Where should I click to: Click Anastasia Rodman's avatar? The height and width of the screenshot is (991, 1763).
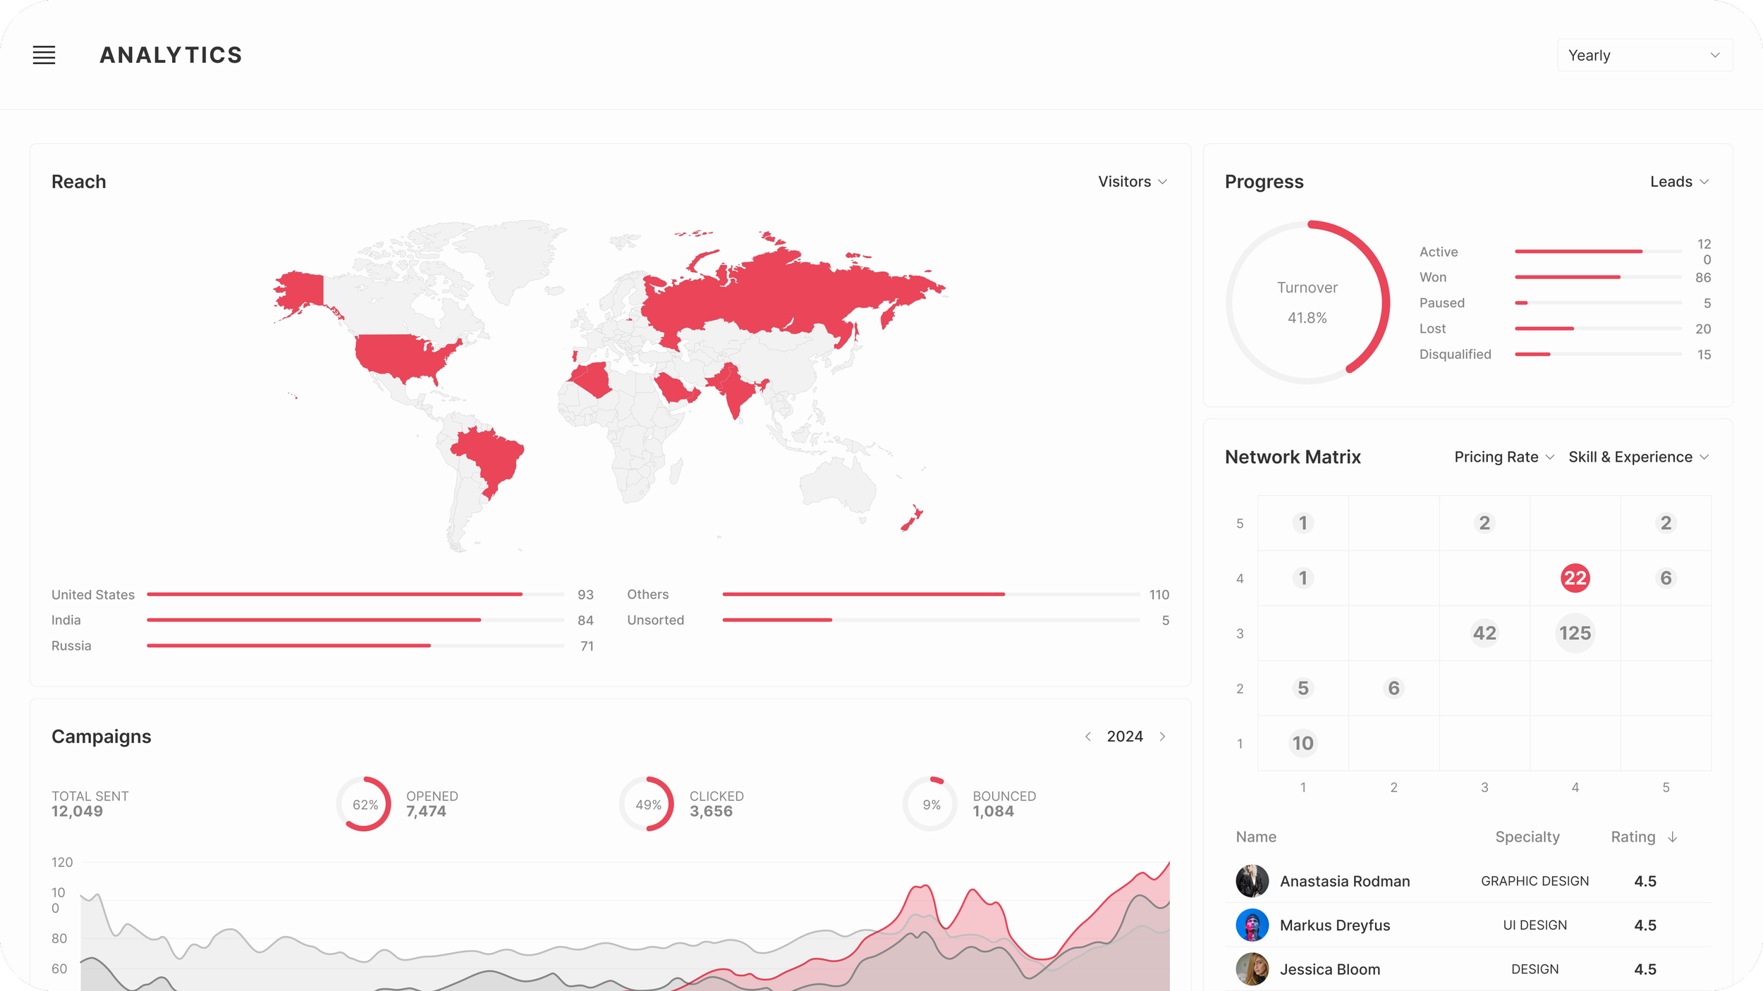coord(1252,881)
